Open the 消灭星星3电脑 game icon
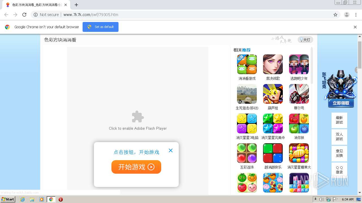 tap(247, 123)
